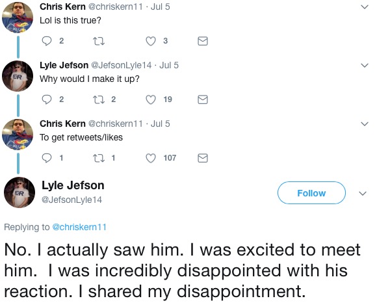Image resolution: width=377 pixels, height=303 pixels.
Task: Message icon under 'Why would I make it up?'
Action: [x=203, y=99]
